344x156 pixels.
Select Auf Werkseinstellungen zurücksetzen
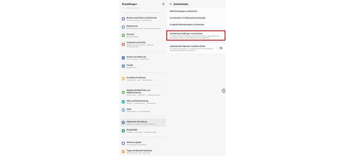click(x=196, y=35)
